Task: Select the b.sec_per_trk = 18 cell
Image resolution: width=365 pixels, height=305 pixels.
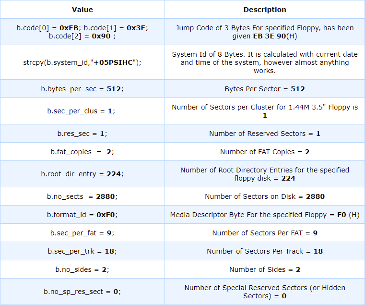Action: point(82,251)
